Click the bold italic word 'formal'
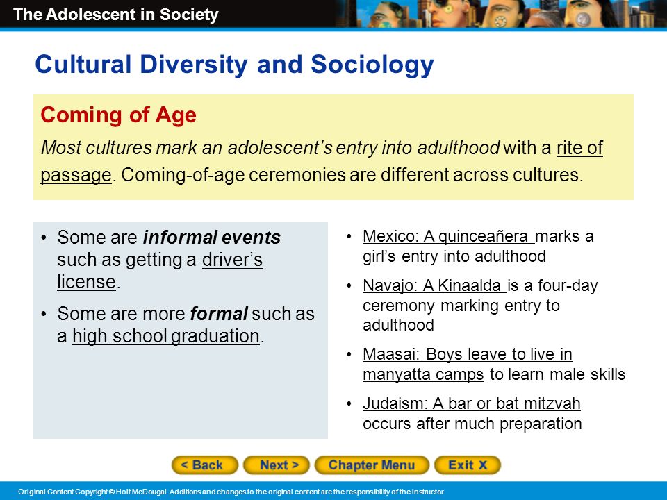667x500 pixels. (219, 314)
